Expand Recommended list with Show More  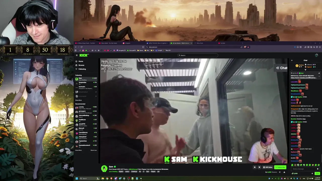tap(78, 150)
